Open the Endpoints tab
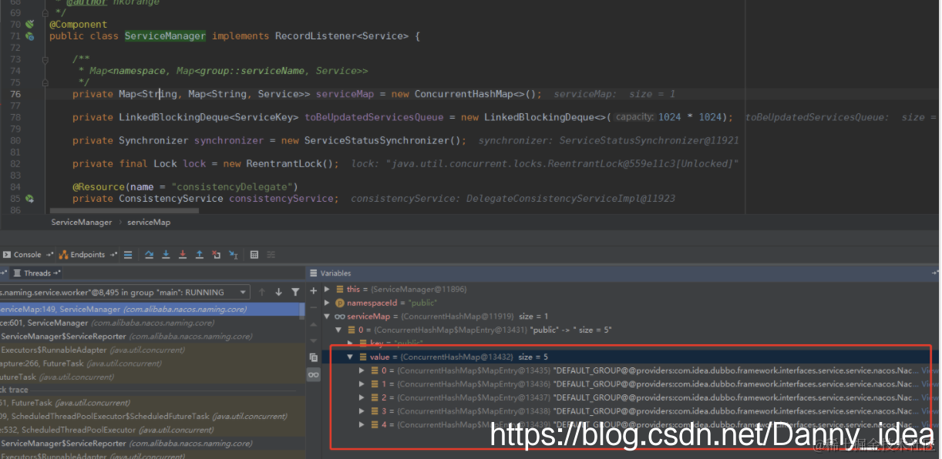The height and width of the screenshot is (459, 942). point(82,255)
